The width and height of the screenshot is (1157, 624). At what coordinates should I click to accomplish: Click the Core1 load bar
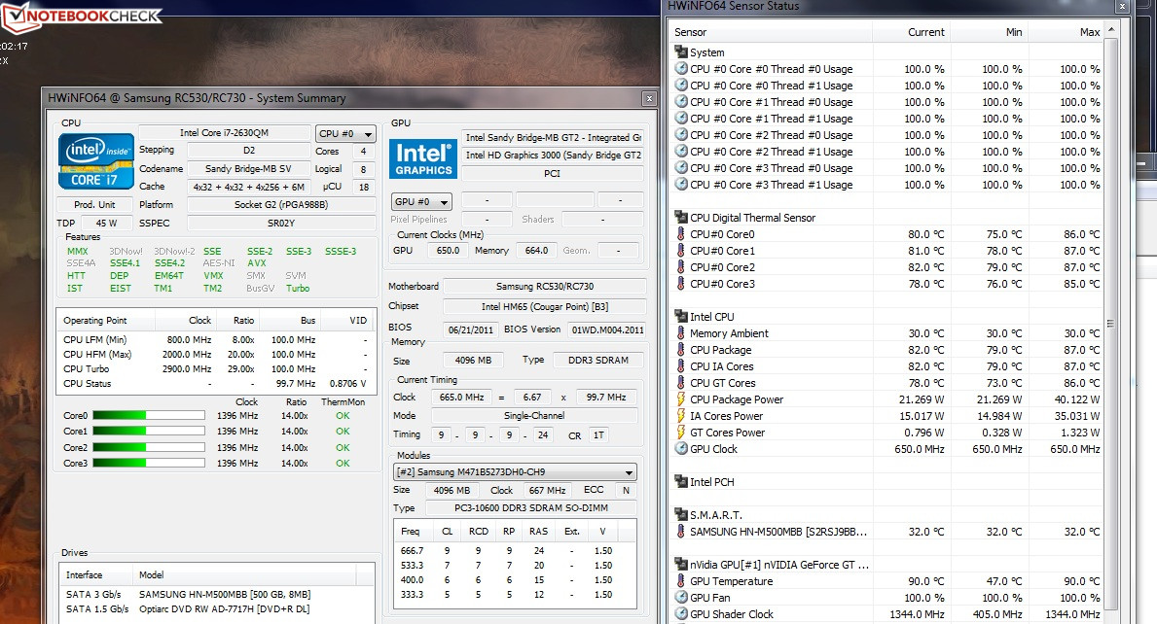(148, 431)
